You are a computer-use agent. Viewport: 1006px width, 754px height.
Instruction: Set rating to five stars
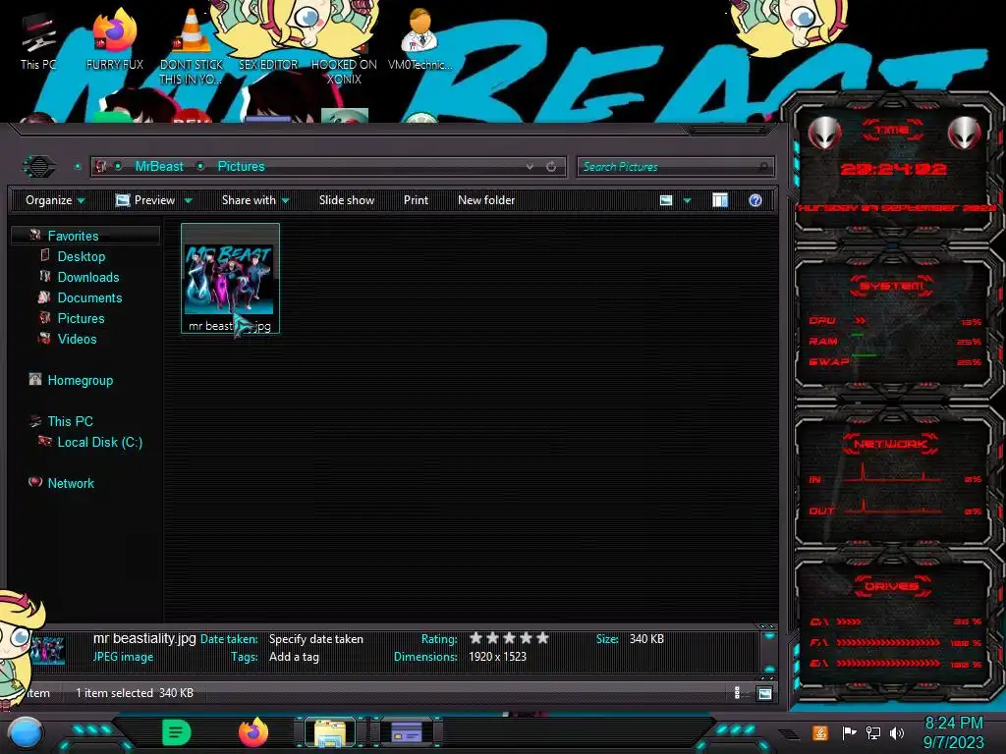542,638
